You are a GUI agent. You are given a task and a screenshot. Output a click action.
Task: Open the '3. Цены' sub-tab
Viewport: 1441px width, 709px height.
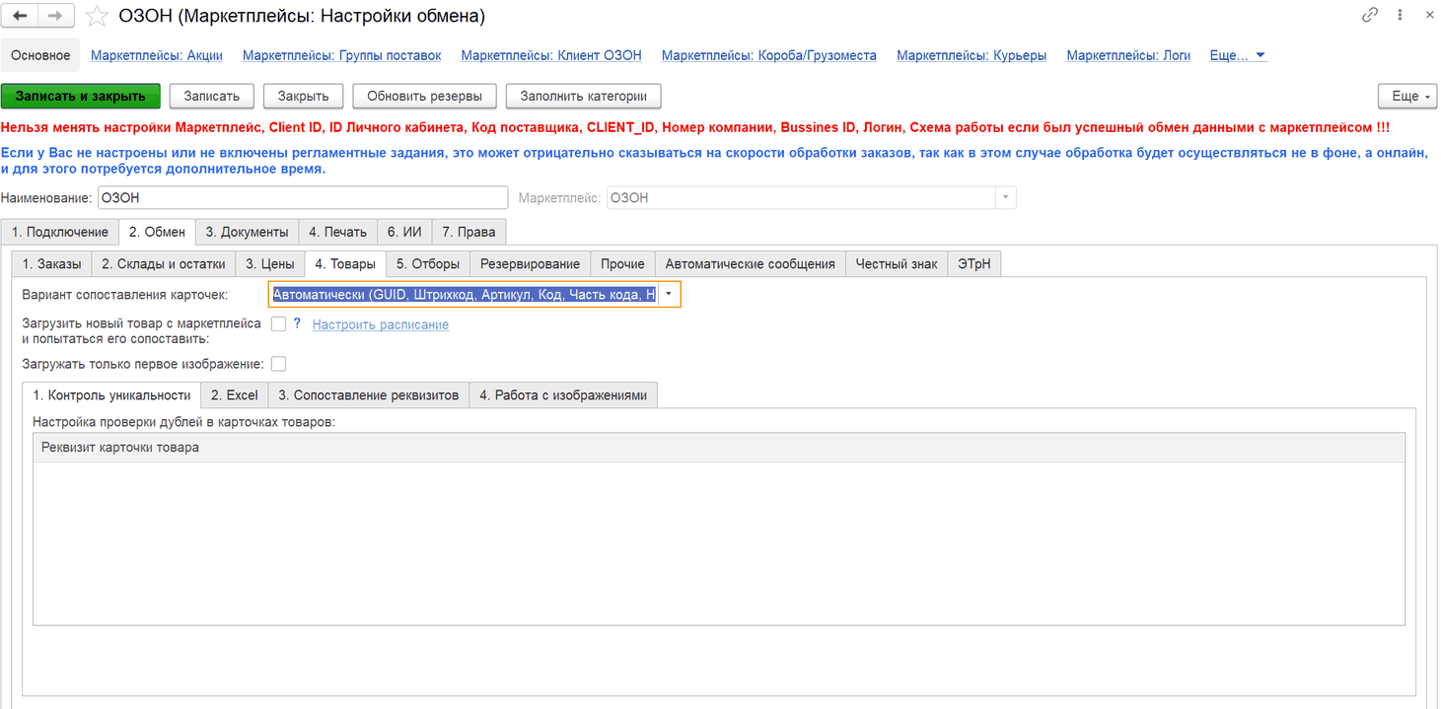click(x=270, y=263)
